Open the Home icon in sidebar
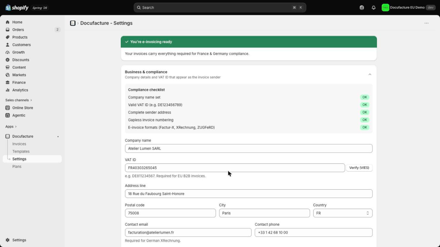Viewport: 440px width, 247px height. click(x=8, y=22)
